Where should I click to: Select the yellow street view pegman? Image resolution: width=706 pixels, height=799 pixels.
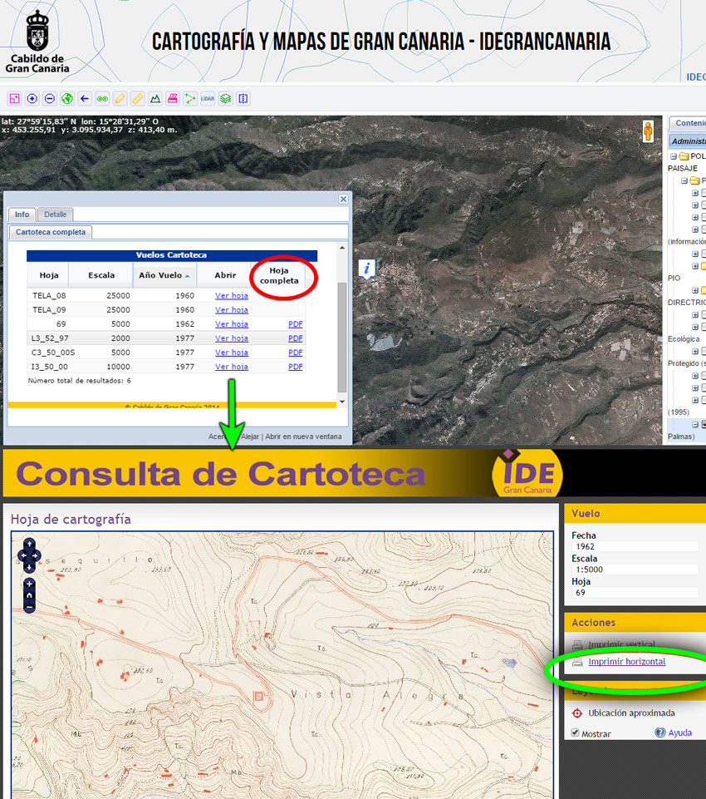pos(648,131)
